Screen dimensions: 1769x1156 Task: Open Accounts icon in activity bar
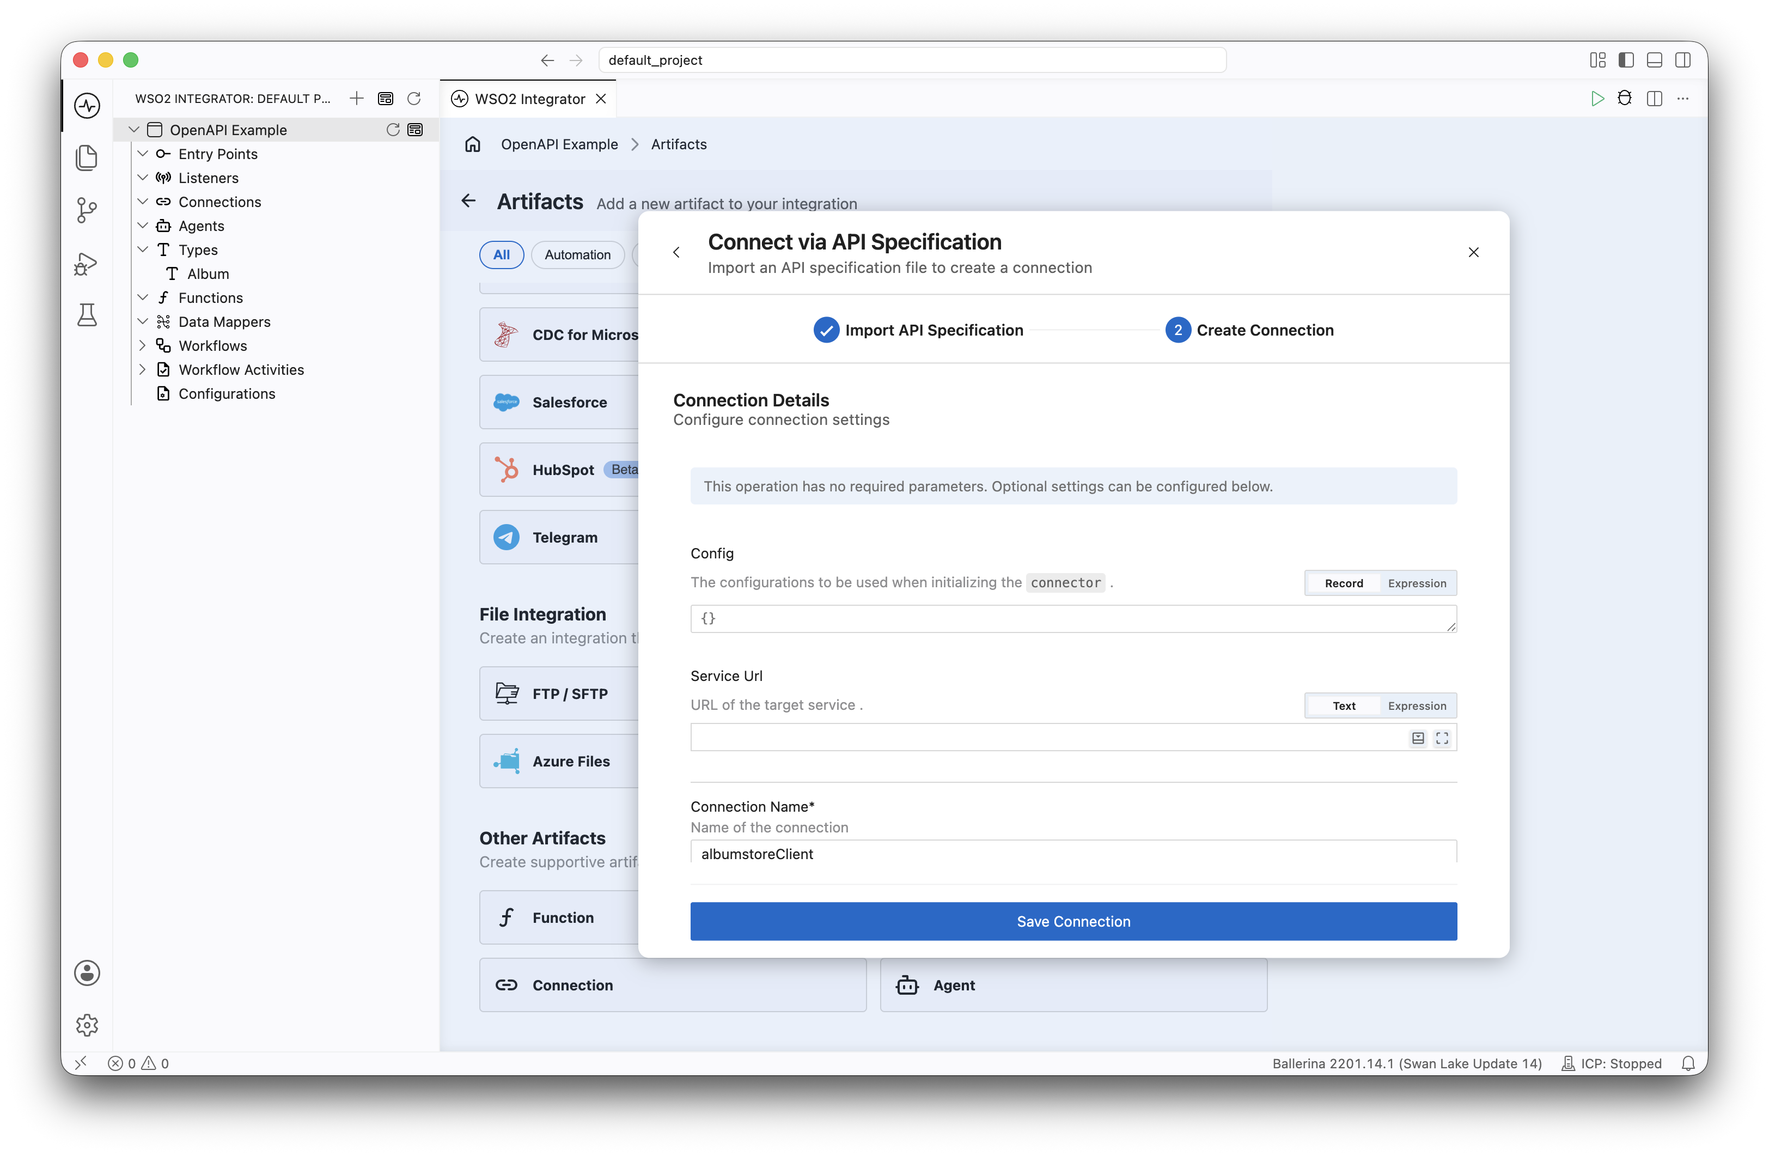(87, 972)
